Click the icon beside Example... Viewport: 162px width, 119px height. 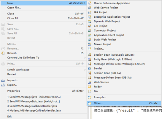90,97
